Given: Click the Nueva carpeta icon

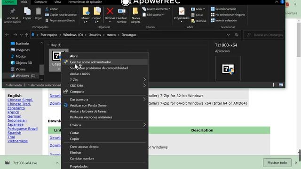Looking at the screenshot, I should pos(135,11).
